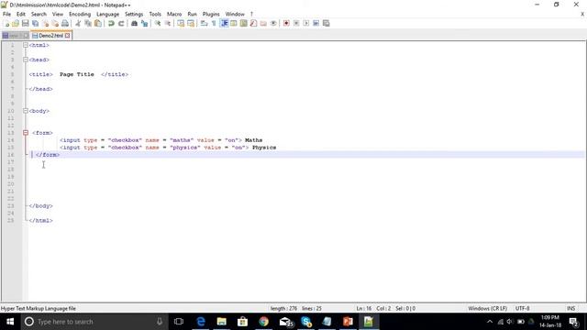Start macro recording with red button
Image resolution: width=587 pixels, height=330 pixels.
tap(286, 23)
